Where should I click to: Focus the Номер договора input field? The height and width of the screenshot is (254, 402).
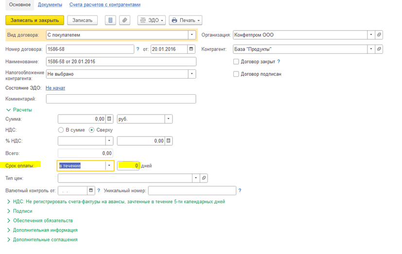click(90, 49)
